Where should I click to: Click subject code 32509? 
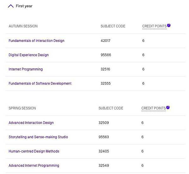(x=104, y=123)
